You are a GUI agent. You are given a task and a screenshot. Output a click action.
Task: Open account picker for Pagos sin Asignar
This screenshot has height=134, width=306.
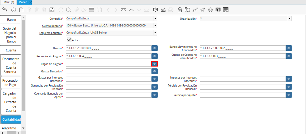point(155,64)
